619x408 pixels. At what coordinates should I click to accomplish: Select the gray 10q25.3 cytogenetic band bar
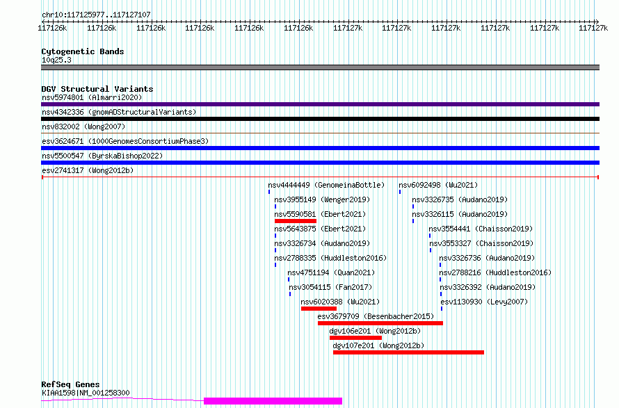pyautogui.click(x=320, y=67)
